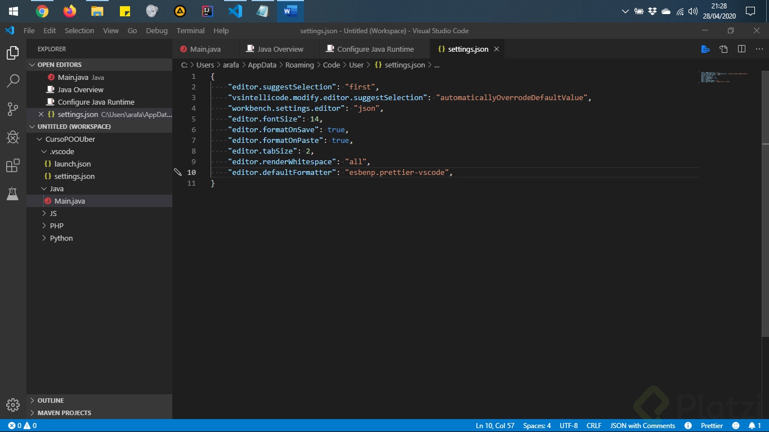Open the Terminal menu
Image resolution: width=769 pixels, height=432 pixels.
click(190, 31)
